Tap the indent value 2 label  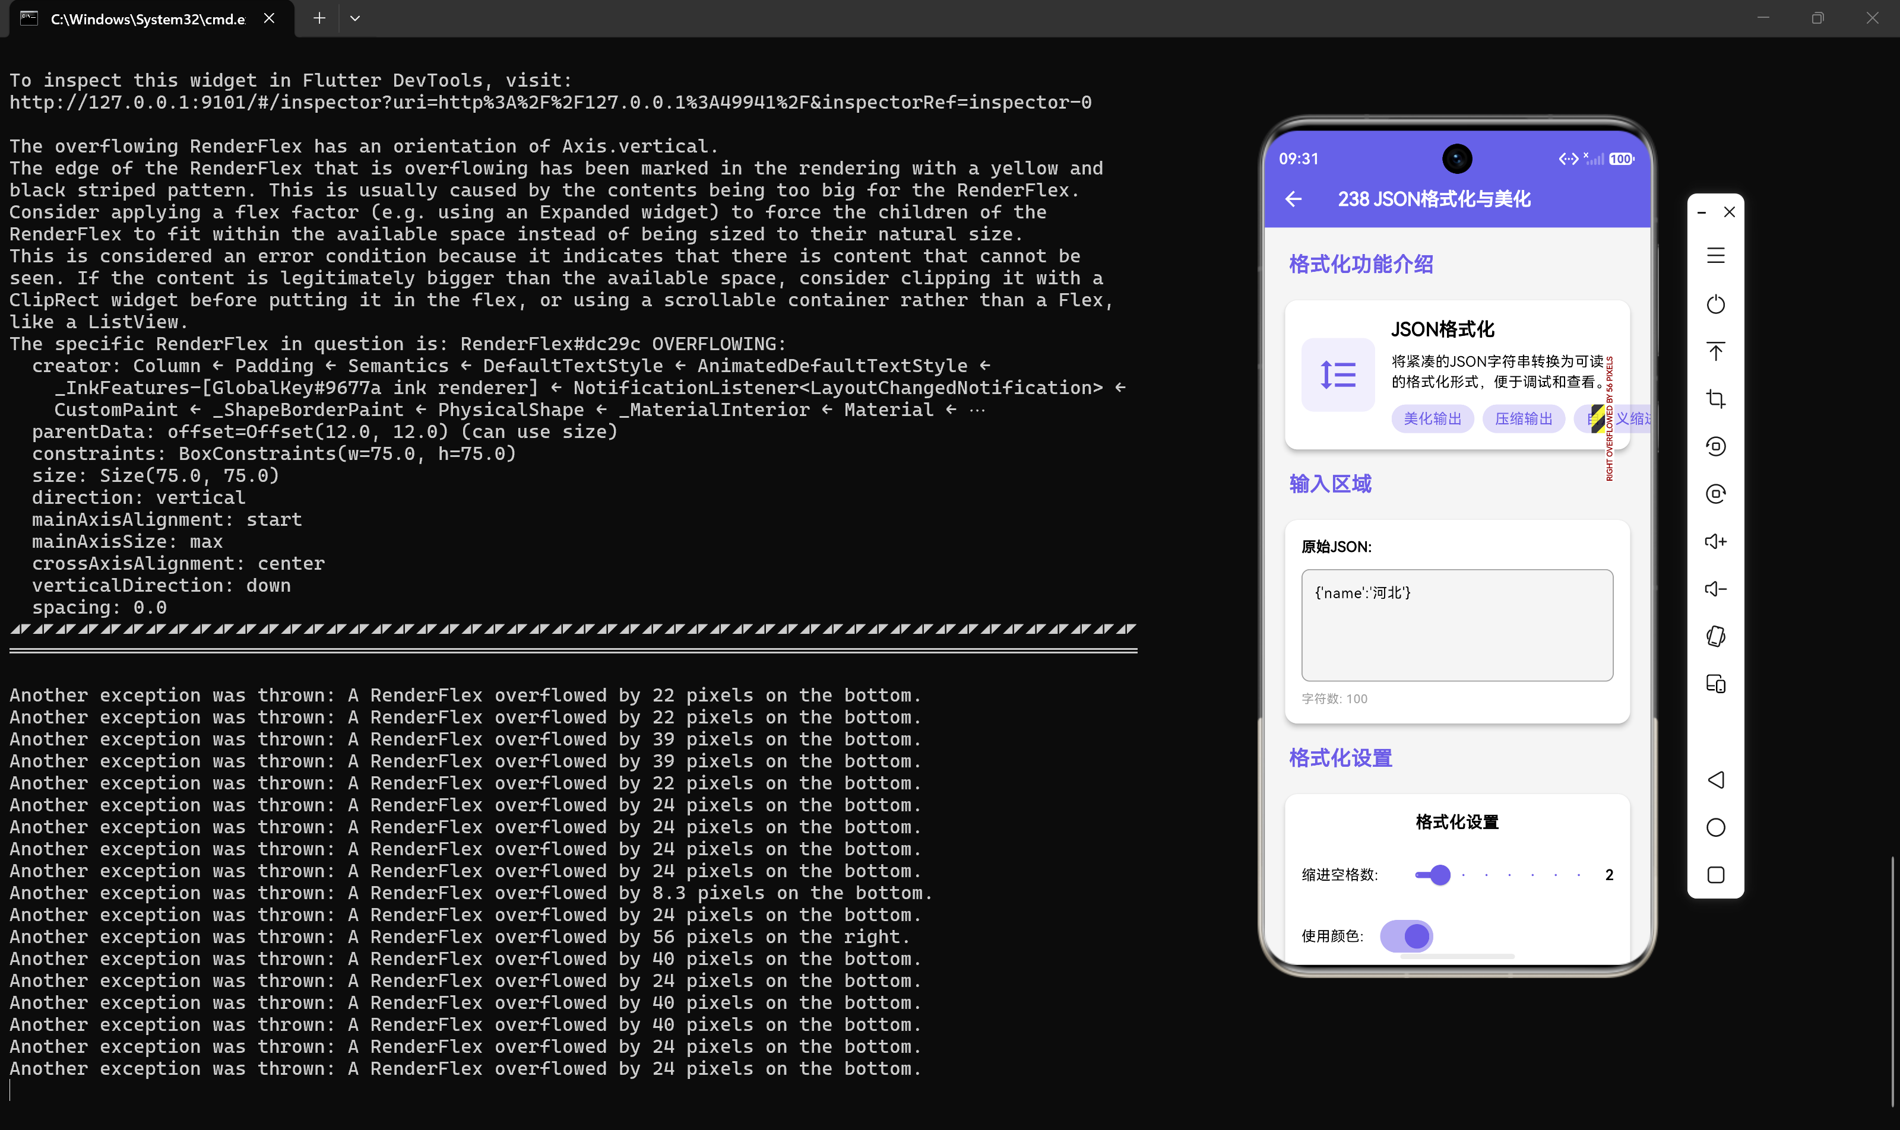1609,875
